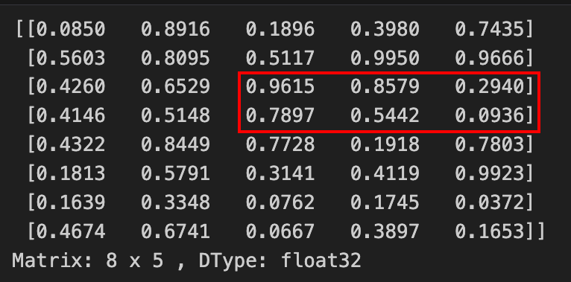
Task: Click on the number 0.1896
Action: pyautogui.click(x=280, y=29)
